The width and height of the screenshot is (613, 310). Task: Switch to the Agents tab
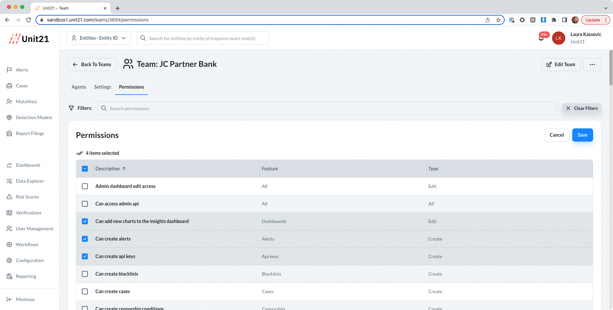[79, 87]
